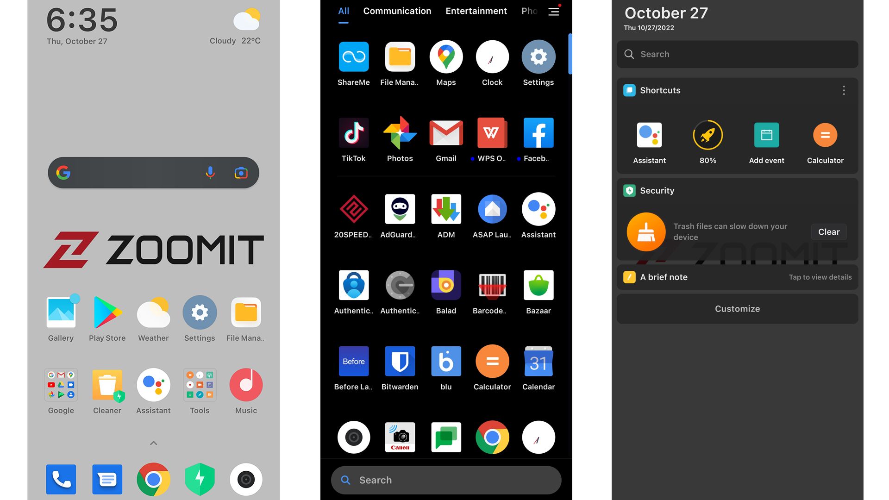Image resolution: width=889 pixels, height=500 pixels.
Task: Expand the Security panel details
Action: pyautogui.click(x=657, y=190)
